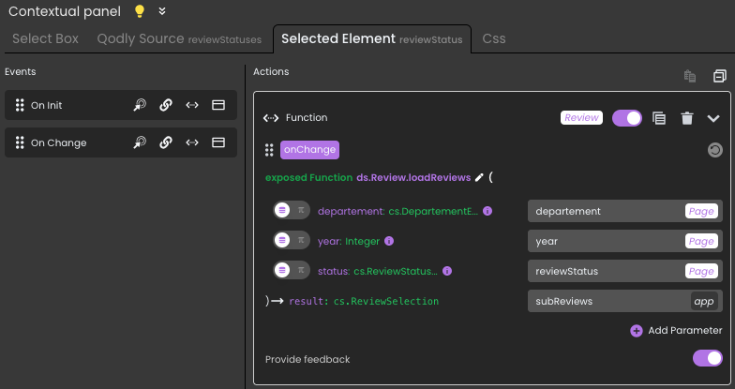Edit the ds.Review.loadReviews function with pencil
This screenshot has height=389, width=735.
pyautogui.click(x=479, y=177)
